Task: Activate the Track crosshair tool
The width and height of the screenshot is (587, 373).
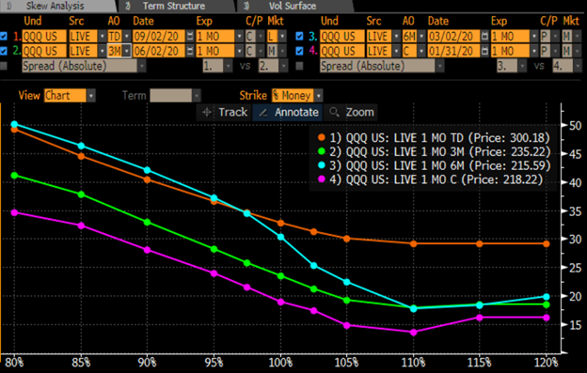Action: [x=224, y=112]
